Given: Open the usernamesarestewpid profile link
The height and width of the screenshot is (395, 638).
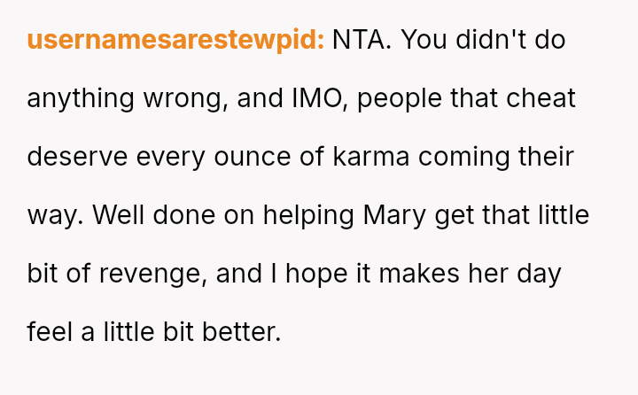Looking at the screenshot, I should (x=175, y=41).
